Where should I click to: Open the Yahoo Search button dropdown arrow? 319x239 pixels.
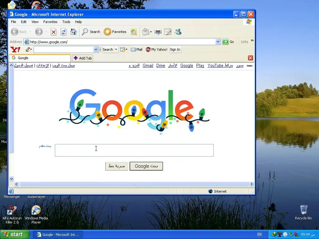click(x=116, y=49)
